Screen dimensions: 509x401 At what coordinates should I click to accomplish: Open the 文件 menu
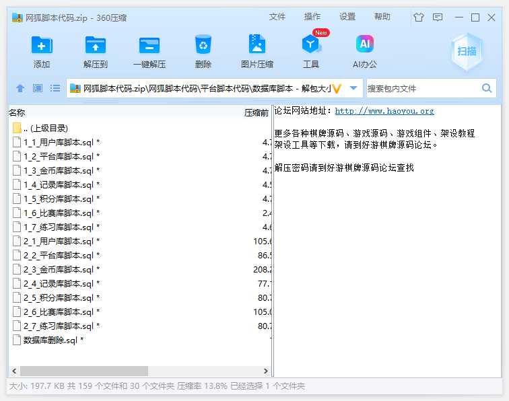point(277,17)
